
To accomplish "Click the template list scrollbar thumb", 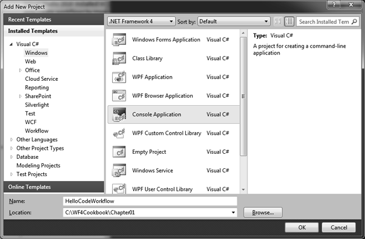I will [x=243, y=96].
